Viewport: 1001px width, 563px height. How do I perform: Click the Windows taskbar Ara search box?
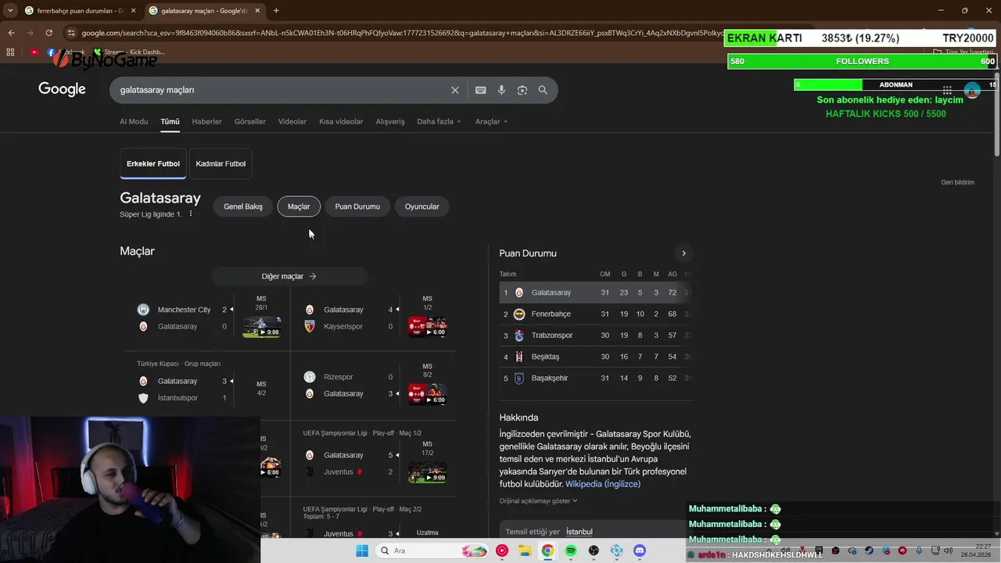pos(432,550)
